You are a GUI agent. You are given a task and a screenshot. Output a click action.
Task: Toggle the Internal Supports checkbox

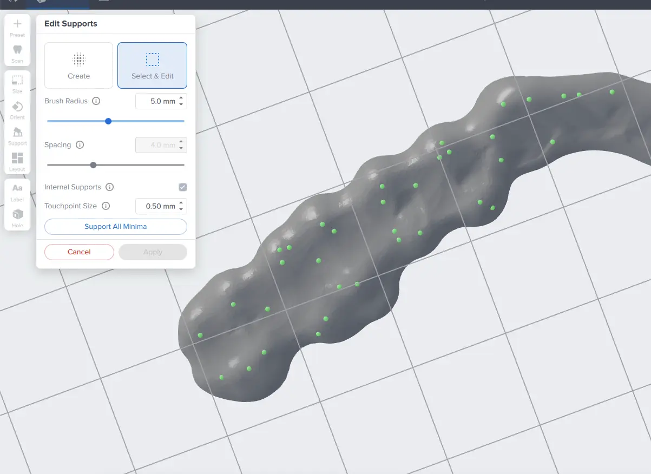[x=183, y=187]
